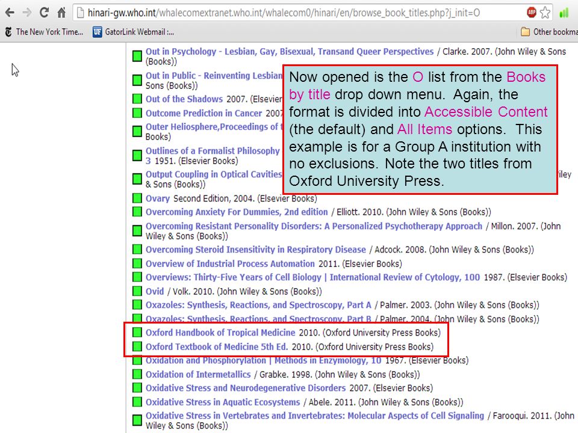The height and width of the screenshot is (433, 578).
Task: Click green square beside Overcoming Anxiety For Dummies
Action: click(x=137, y=212)
